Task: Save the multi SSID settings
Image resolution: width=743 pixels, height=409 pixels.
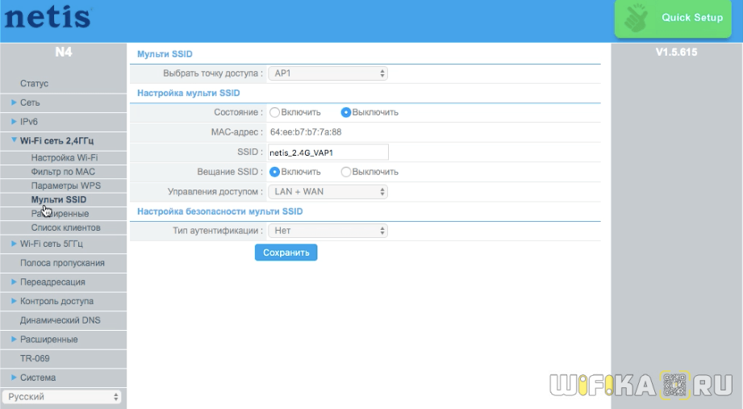Action: [286, 252]
